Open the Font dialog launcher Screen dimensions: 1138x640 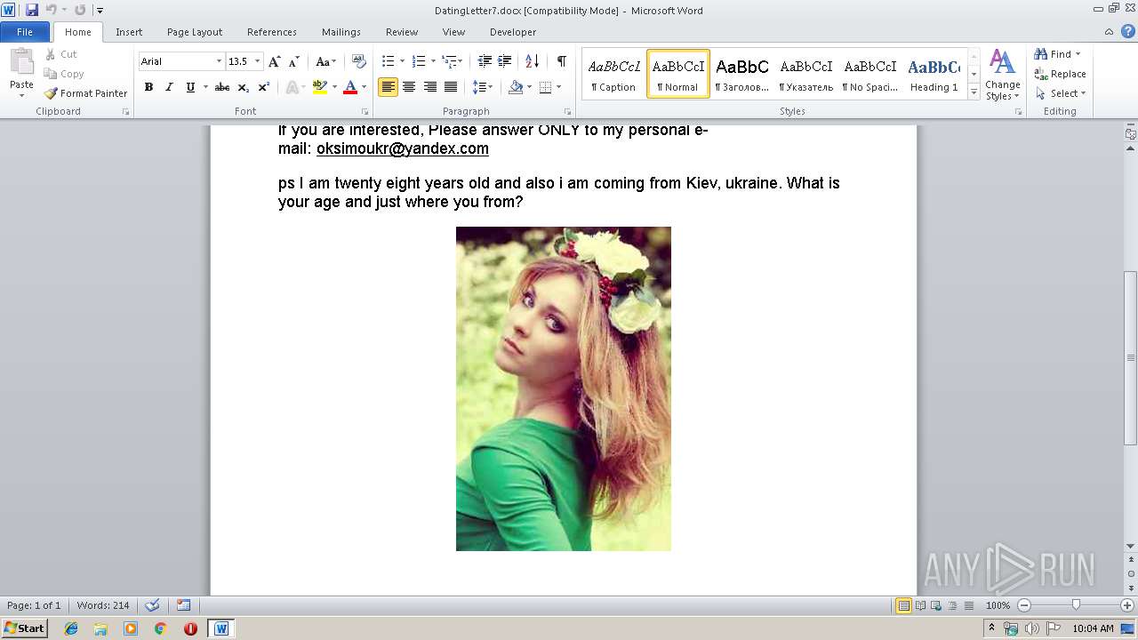365,112
